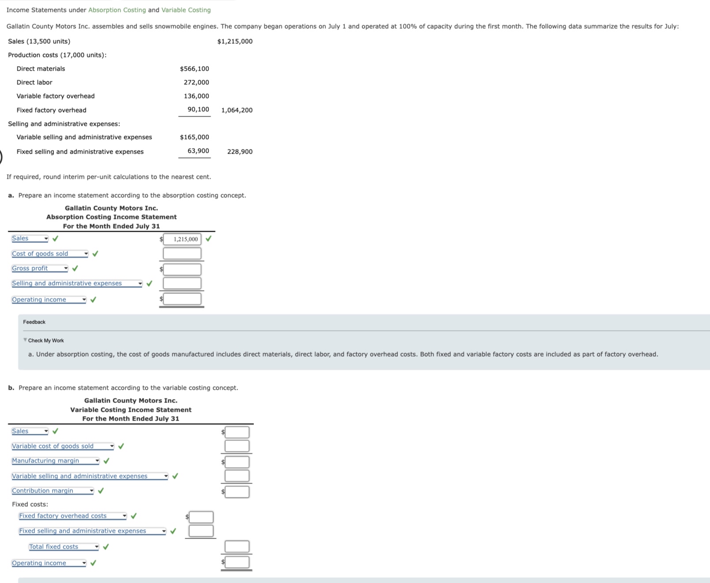
Task: Open Fixed factory overhead costs dropdown
Action: point(73,516)
